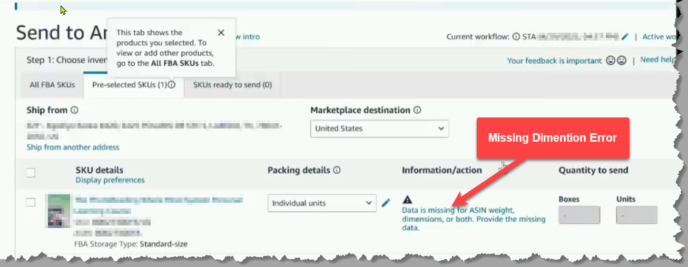Screen dimensions: 688x267
Task: Open the Display preferences link
Action: point(110,180)
